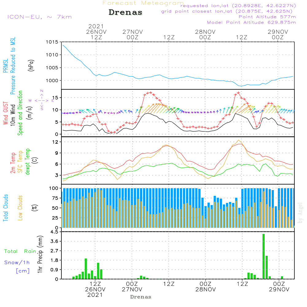This screenshot has height=307, width=307.
Task: Click the tallest green rain bar
Action: click(x=263, y=256)
